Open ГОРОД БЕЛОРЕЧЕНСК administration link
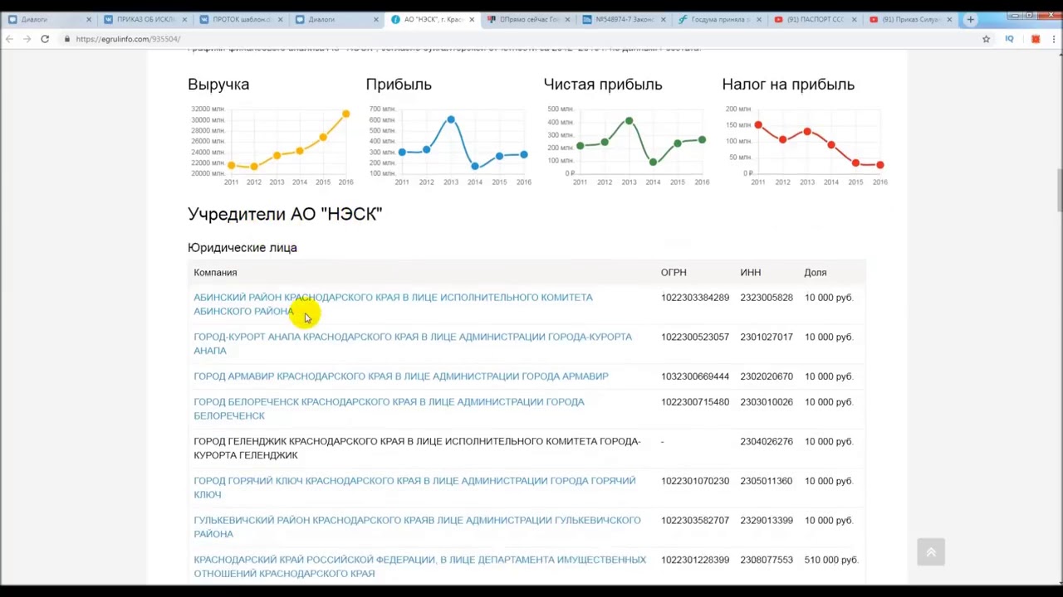1063x597 pixels. [x=389, y=409]
